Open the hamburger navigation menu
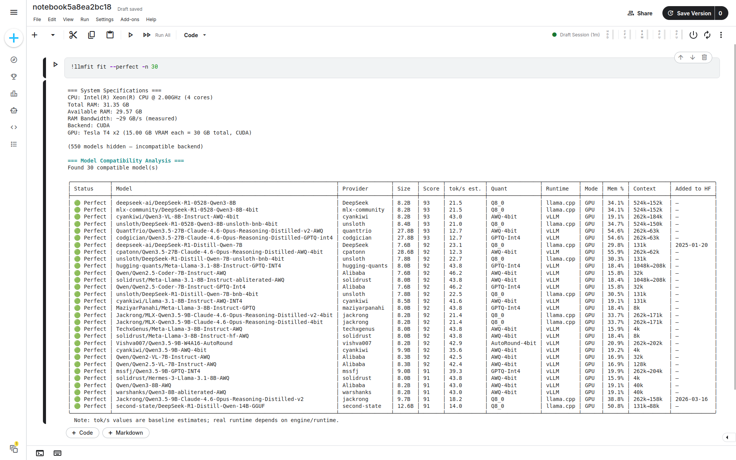 14,13
